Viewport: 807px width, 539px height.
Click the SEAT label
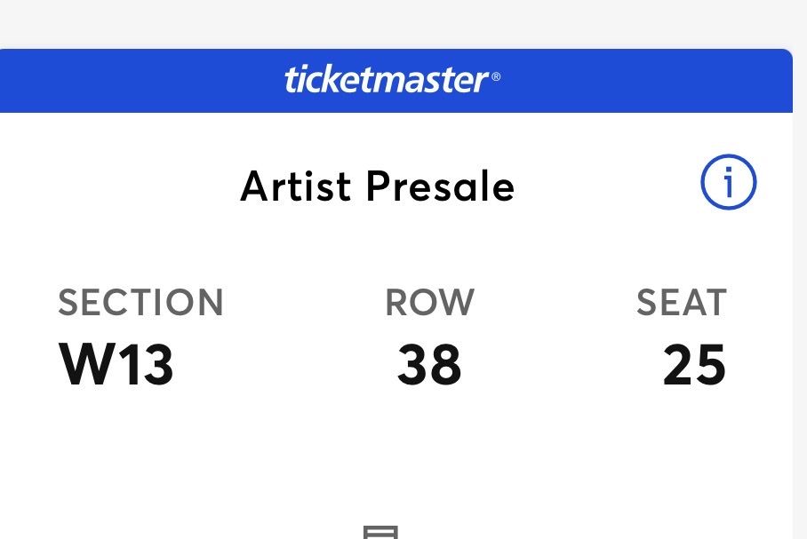coord(682,303)
